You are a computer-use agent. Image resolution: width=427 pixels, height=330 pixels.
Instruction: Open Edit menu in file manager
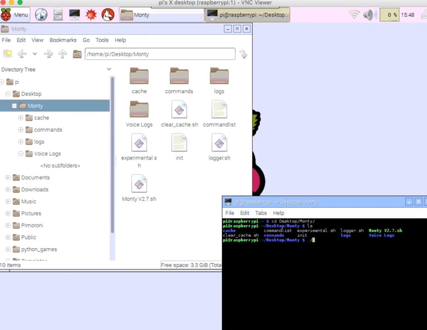click(21, 40)
